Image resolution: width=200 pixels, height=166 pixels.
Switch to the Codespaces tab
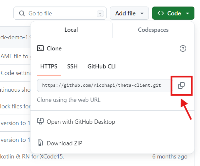tap(153, 30)
